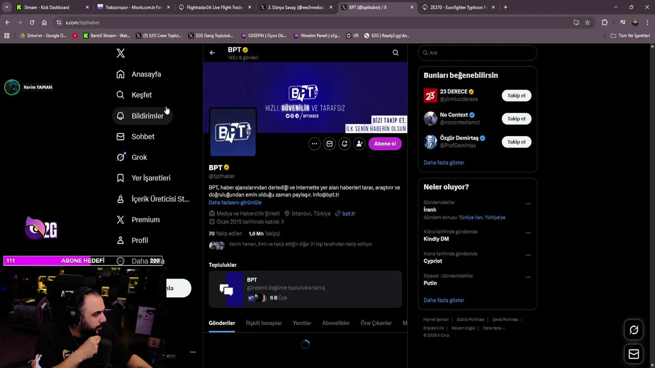Open more options for Cypriot trend
The image size is (655, 368).
click(x=528, y=255)
